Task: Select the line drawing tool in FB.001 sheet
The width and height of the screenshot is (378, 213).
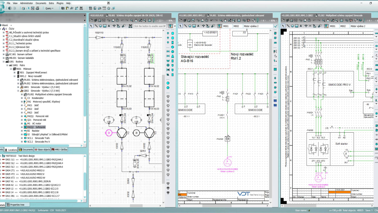Action: (96, 26)
